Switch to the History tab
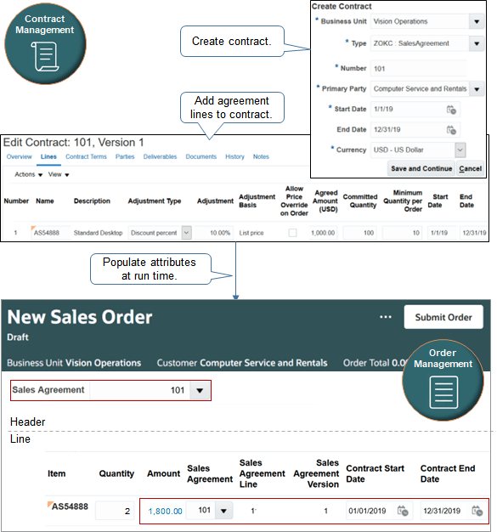Viewport: 497px width, 532px height. [x=234, y=156]
